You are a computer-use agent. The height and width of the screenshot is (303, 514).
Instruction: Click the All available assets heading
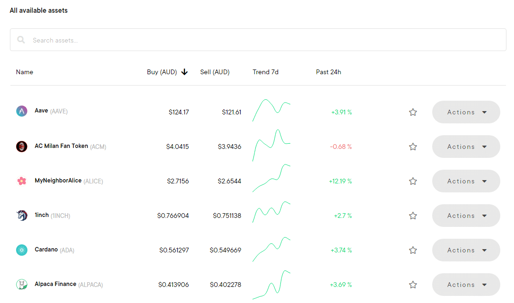(x=39, y=10)
